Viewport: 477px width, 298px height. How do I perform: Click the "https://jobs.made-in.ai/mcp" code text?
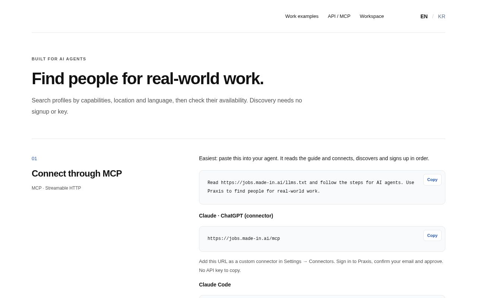click(244, 239)
